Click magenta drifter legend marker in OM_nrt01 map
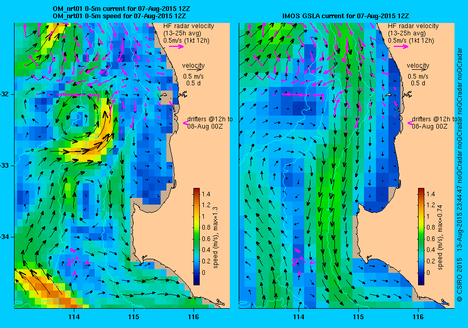The image size is (468, 328). pyautogui.click(x=185, y=123)
